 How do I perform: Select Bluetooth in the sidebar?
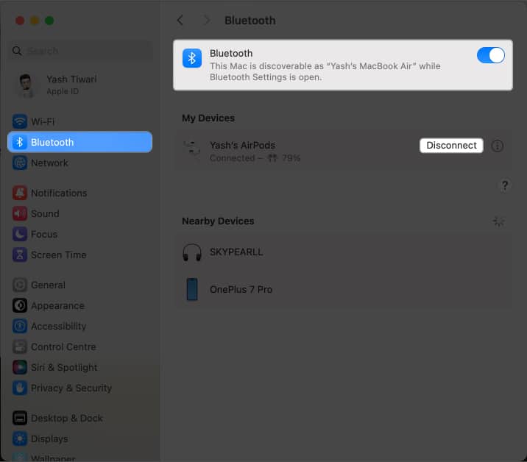(80, 142)
